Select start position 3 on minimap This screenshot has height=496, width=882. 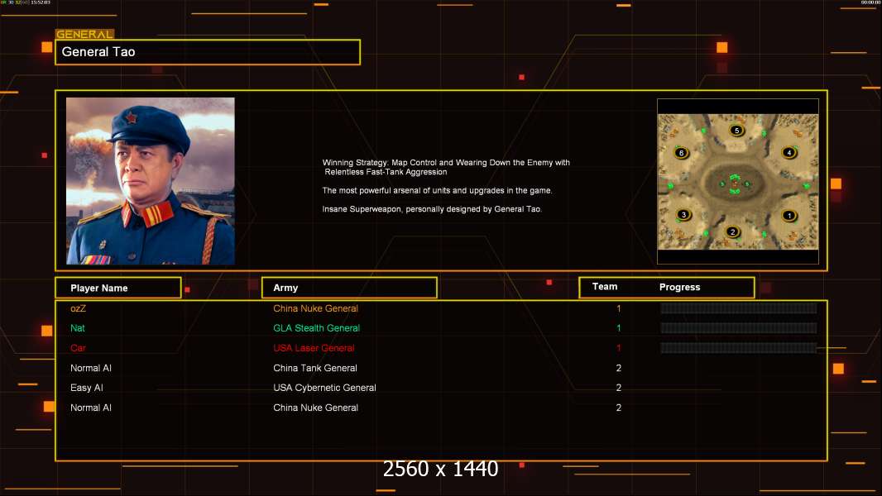point(683,215)
